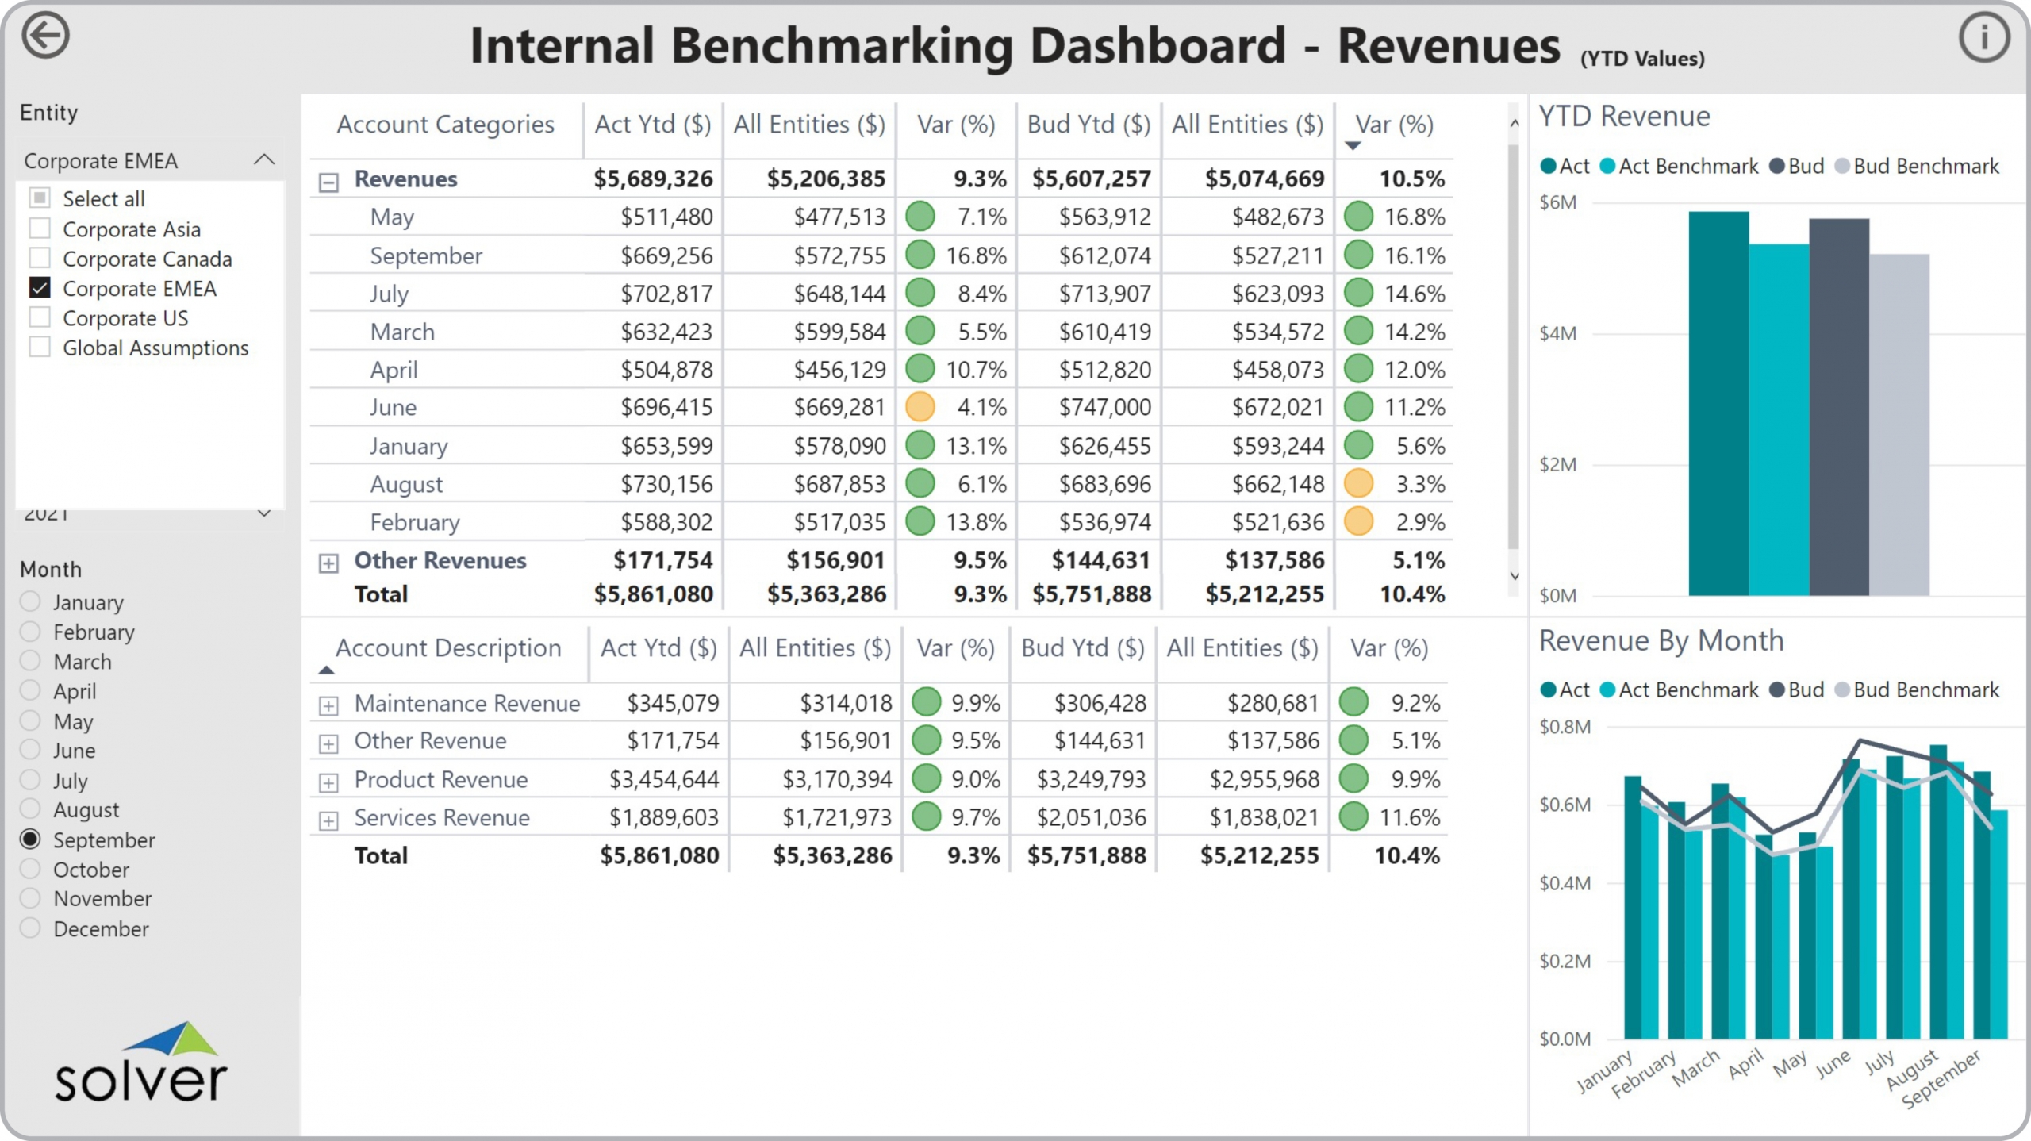Click the back arrow icon
This screenshot has width=2031, height=1141.
pos(45,36)
